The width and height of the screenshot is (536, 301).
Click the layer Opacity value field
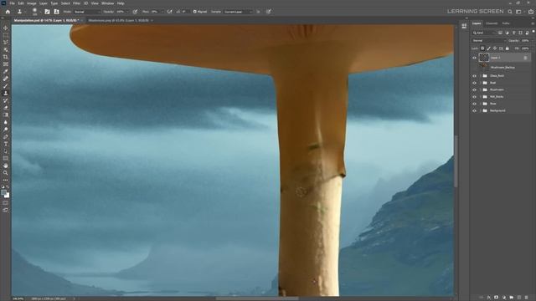(x=525, y=41)
